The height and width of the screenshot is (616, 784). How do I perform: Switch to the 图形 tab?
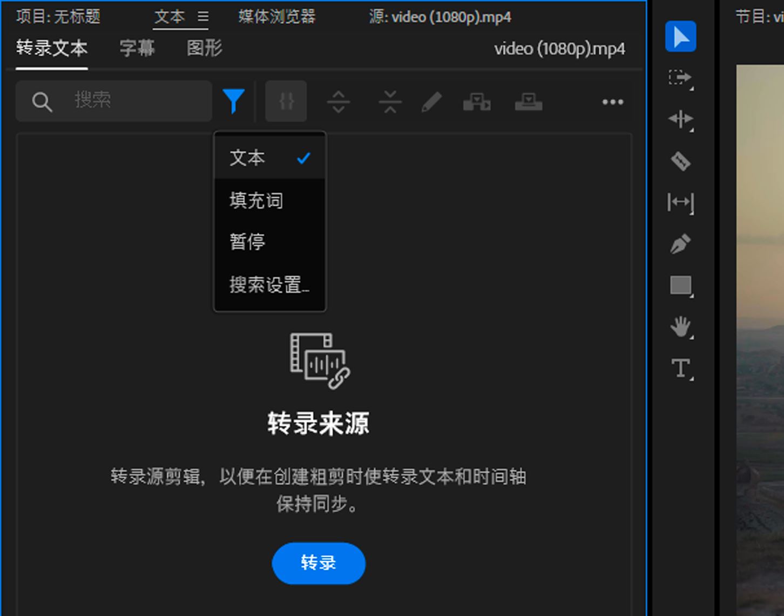tap(204, 48)
